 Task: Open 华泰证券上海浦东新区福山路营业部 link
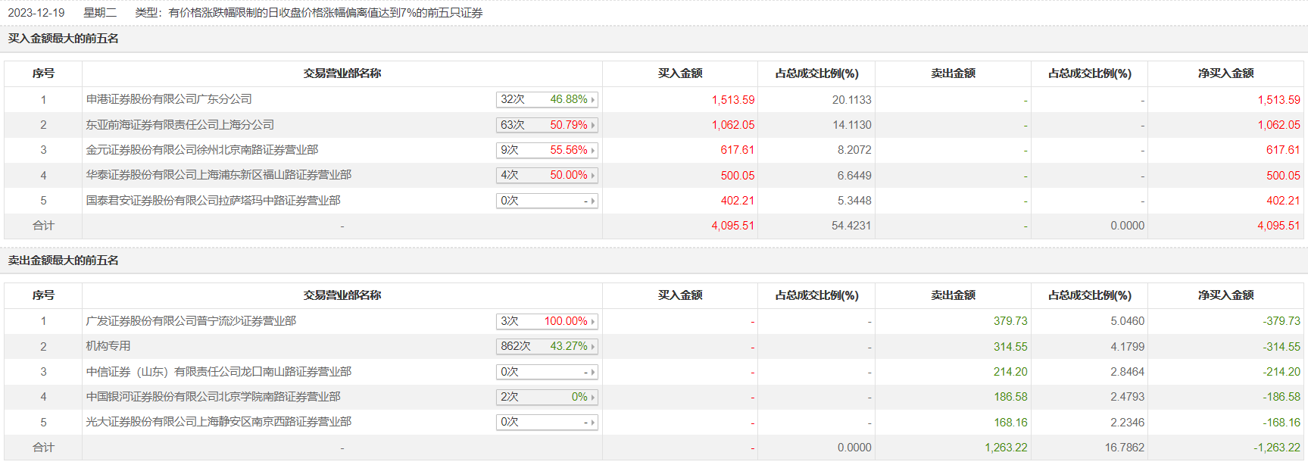click(218, 175)
